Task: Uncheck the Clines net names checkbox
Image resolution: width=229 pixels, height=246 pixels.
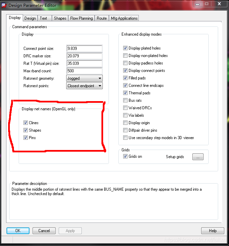Action: 26,123
